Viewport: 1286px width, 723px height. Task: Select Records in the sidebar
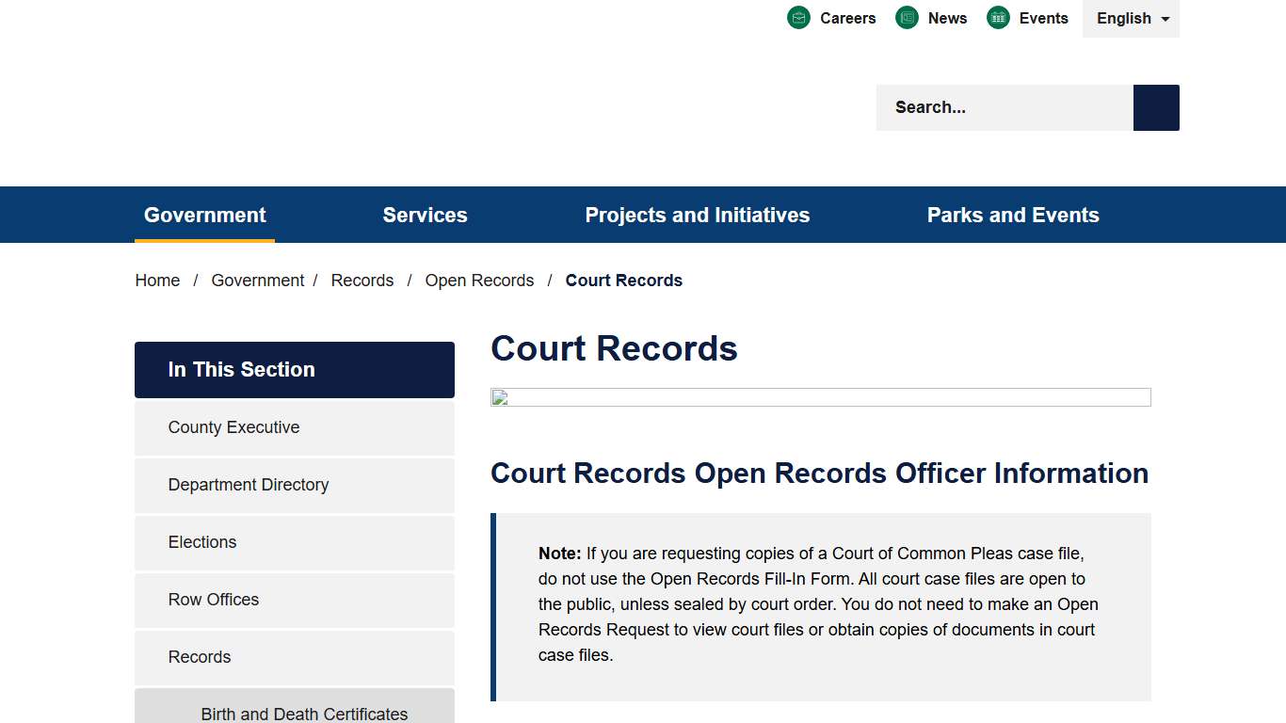click(x=199, y=657)
